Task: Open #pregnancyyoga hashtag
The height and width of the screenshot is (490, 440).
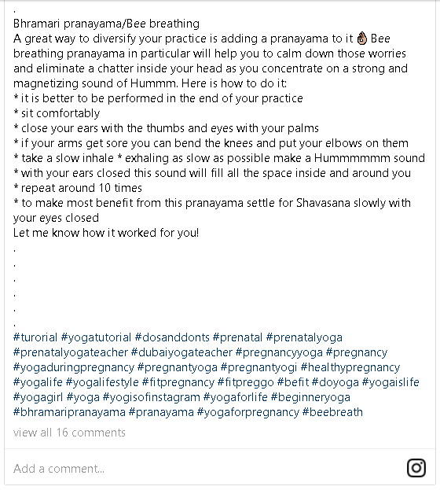Action: point(279,352)
